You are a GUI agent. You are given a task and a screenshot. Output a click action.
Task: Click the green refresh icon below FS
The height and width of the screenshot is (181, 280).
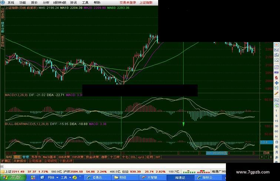(x=276, y=106)
